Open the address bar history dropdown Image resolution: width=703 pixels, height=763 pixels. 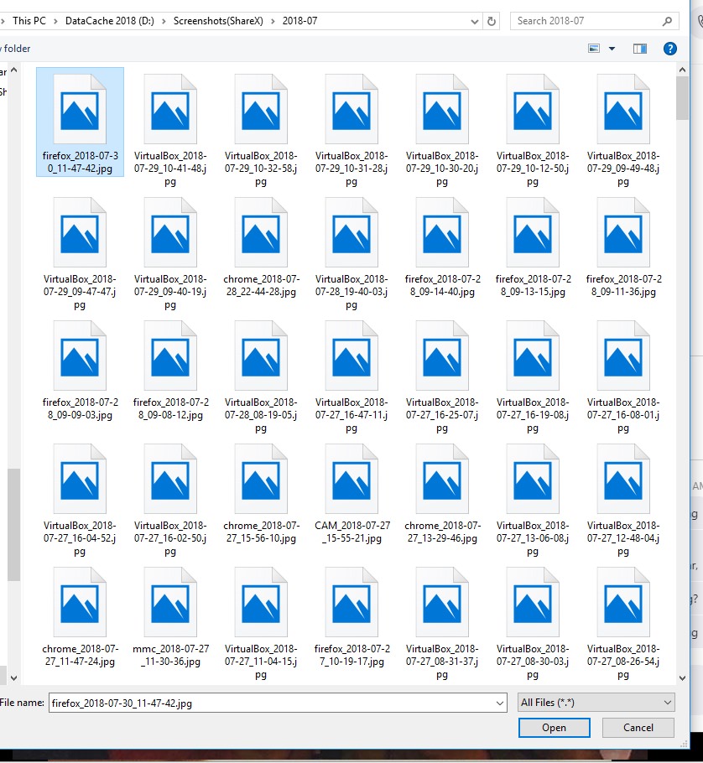[475, 20]
